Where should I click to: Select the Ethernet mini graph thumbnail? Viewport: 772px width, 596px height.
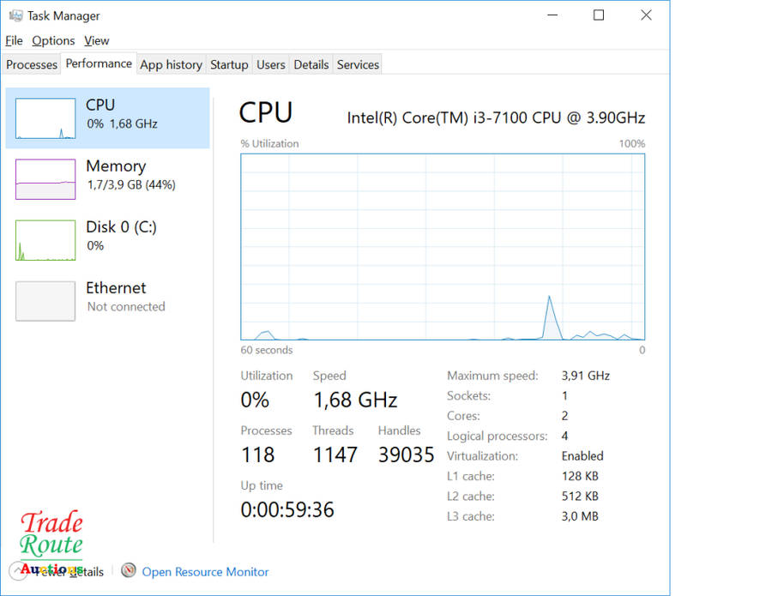[x=45, y=301]
